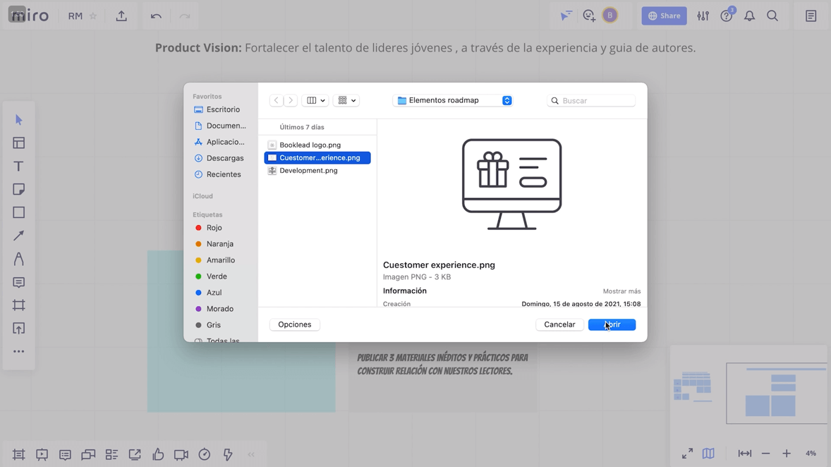The height and width of the screenshot is (467, 831).
Task: Star the RM board as favorite
Action: [x=93, y=16]
